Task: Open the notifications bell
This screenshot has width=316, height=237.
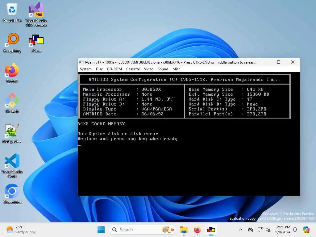Action: click(295, 230)
